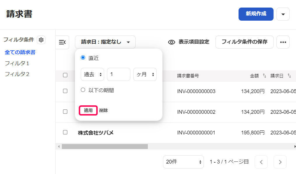Click the horizontal scrollbar thumb
Image resolution: width=296 pixels, height=174 pixels.
pos(105,147)
